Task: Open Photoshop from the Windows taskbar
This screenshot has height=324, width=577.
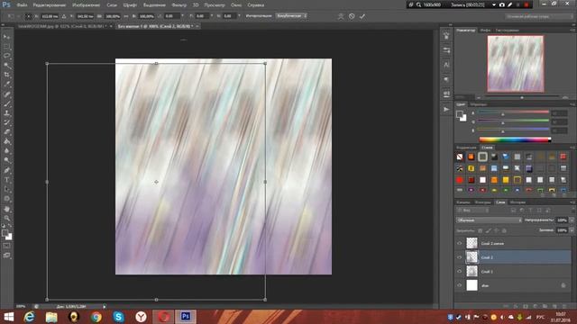Action: tap(186, 316)
